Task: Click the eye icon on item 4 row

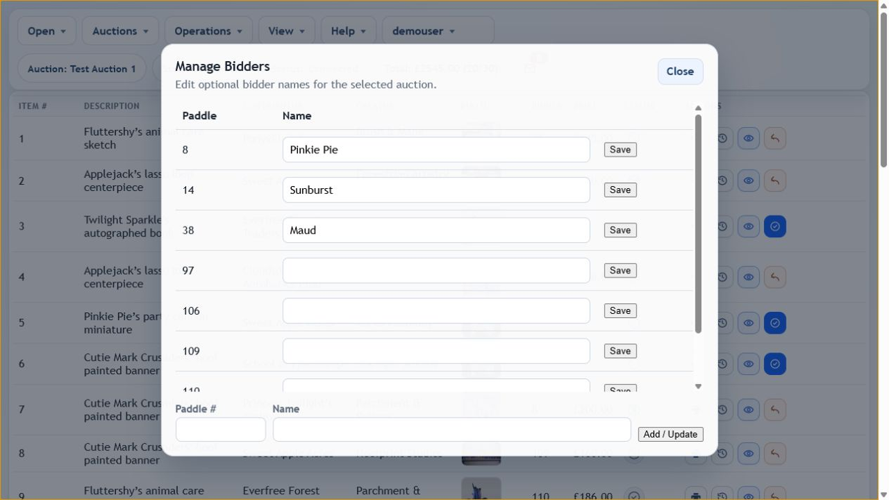Action: pos(749,277)
